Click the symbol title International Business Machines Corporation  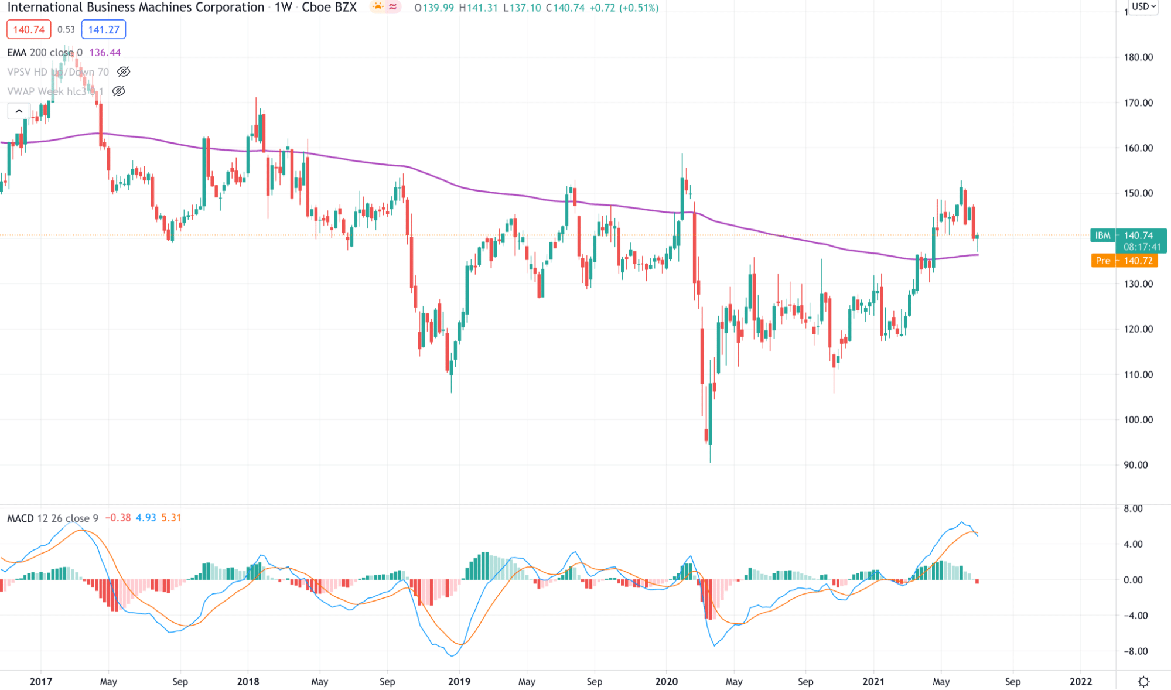pyautogui.click(x=135, y=7)
